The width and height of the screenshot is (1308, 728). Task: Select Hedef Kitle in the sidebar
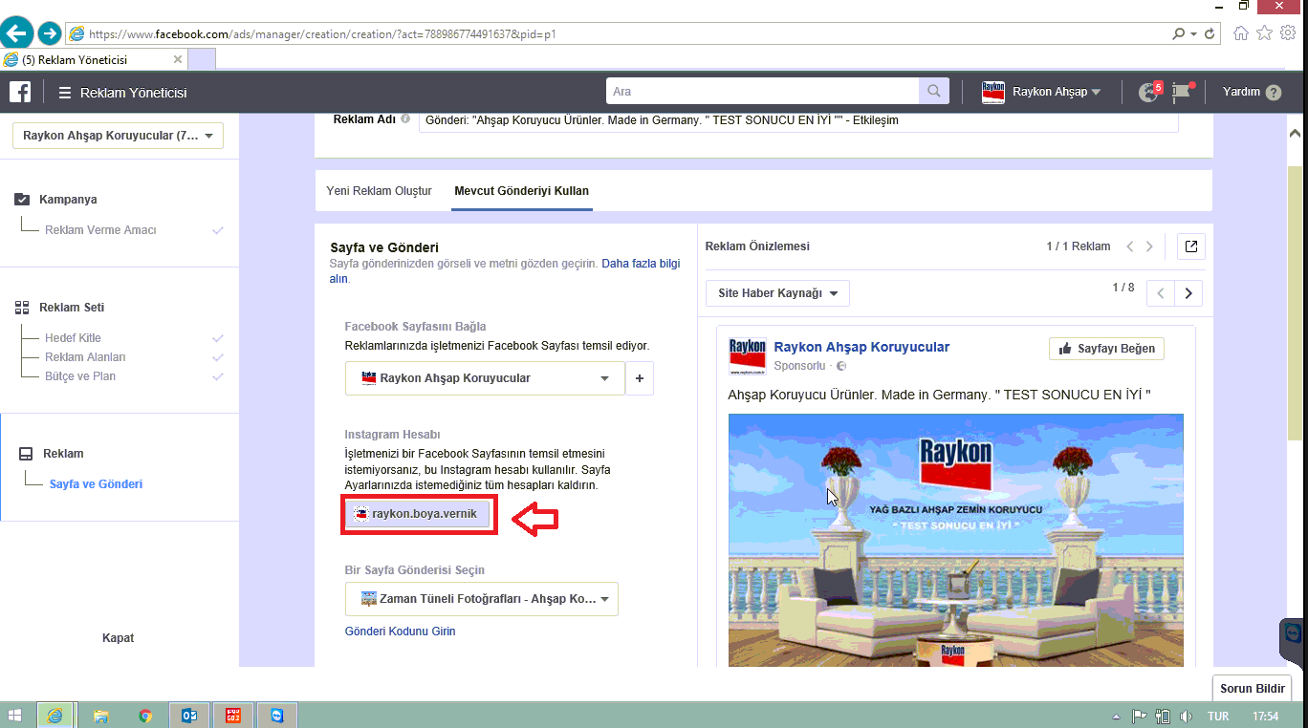click(73, 338)
